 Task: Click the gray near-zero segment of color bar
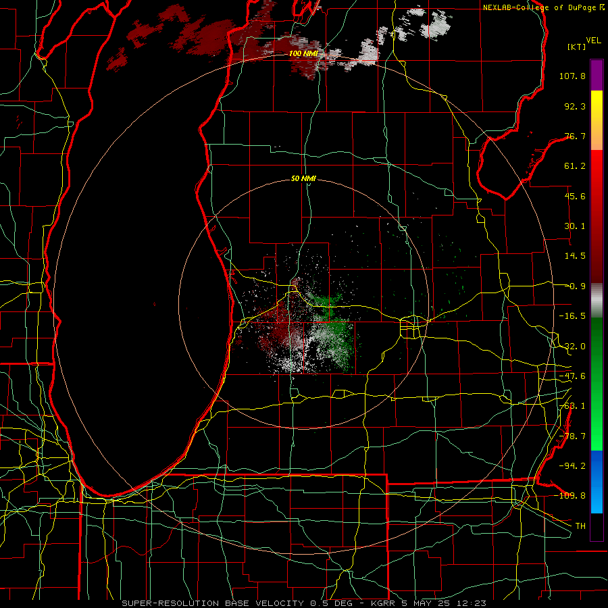[597, 301]
